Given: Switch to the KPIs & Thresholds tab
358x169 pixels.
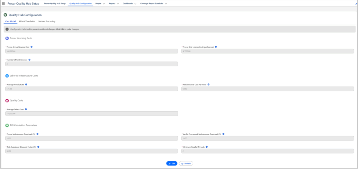Looking at the screenshot, I should click(27, 21).
